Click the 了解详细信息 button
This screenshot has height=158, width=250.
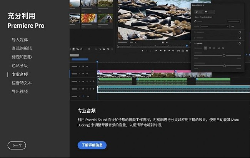click(x=92, y=145)
